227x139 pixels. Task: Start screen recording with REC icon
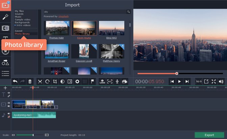coord(110,82)
